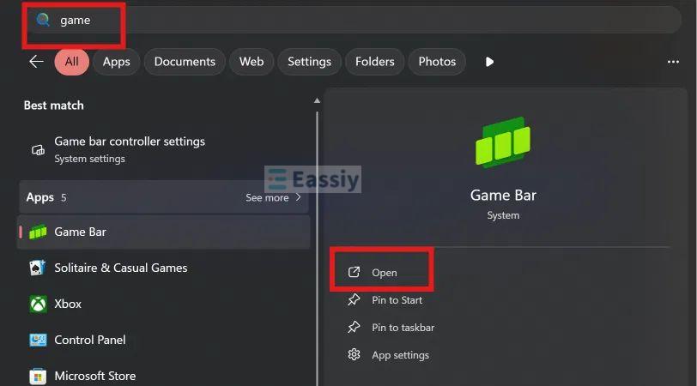The width and height of the screenshot is (697, 386).
Task: Go back using the left arrow
Action: (36, 61)
